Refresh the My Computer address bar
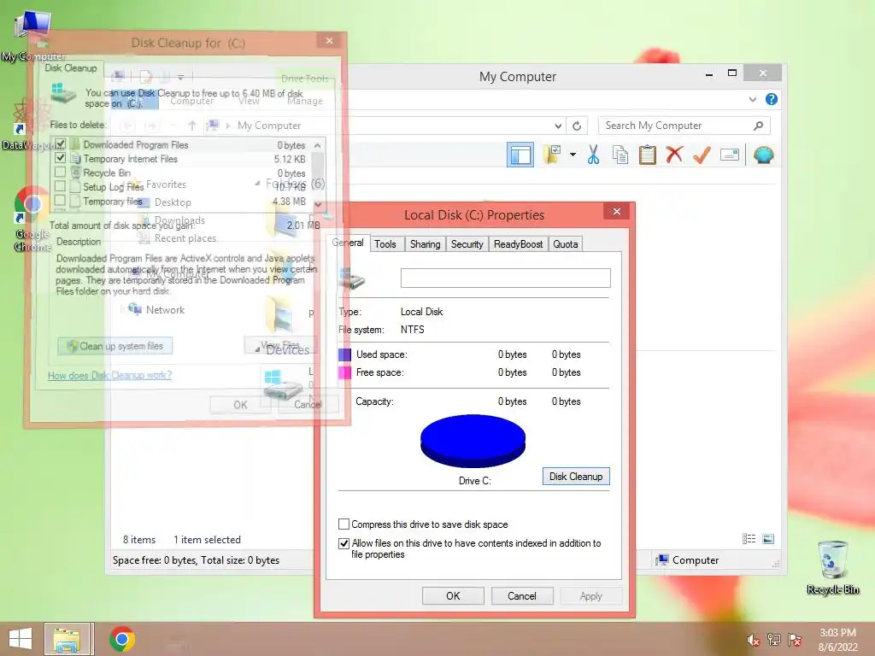Image resolution: width=875 pixels, height=656 pixels. pyautogui.click(x=577, y=126)
